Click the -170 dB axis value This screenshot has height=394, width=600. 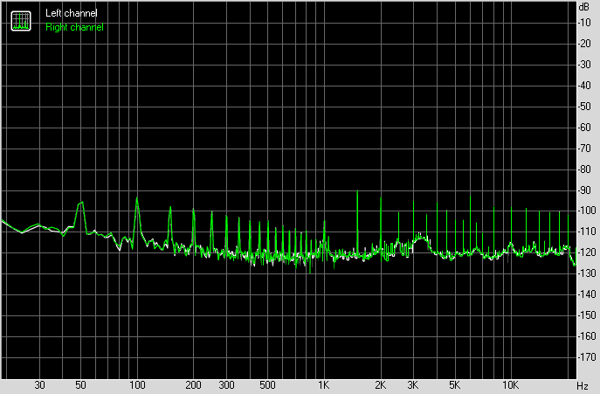click(x=587, y=356)
